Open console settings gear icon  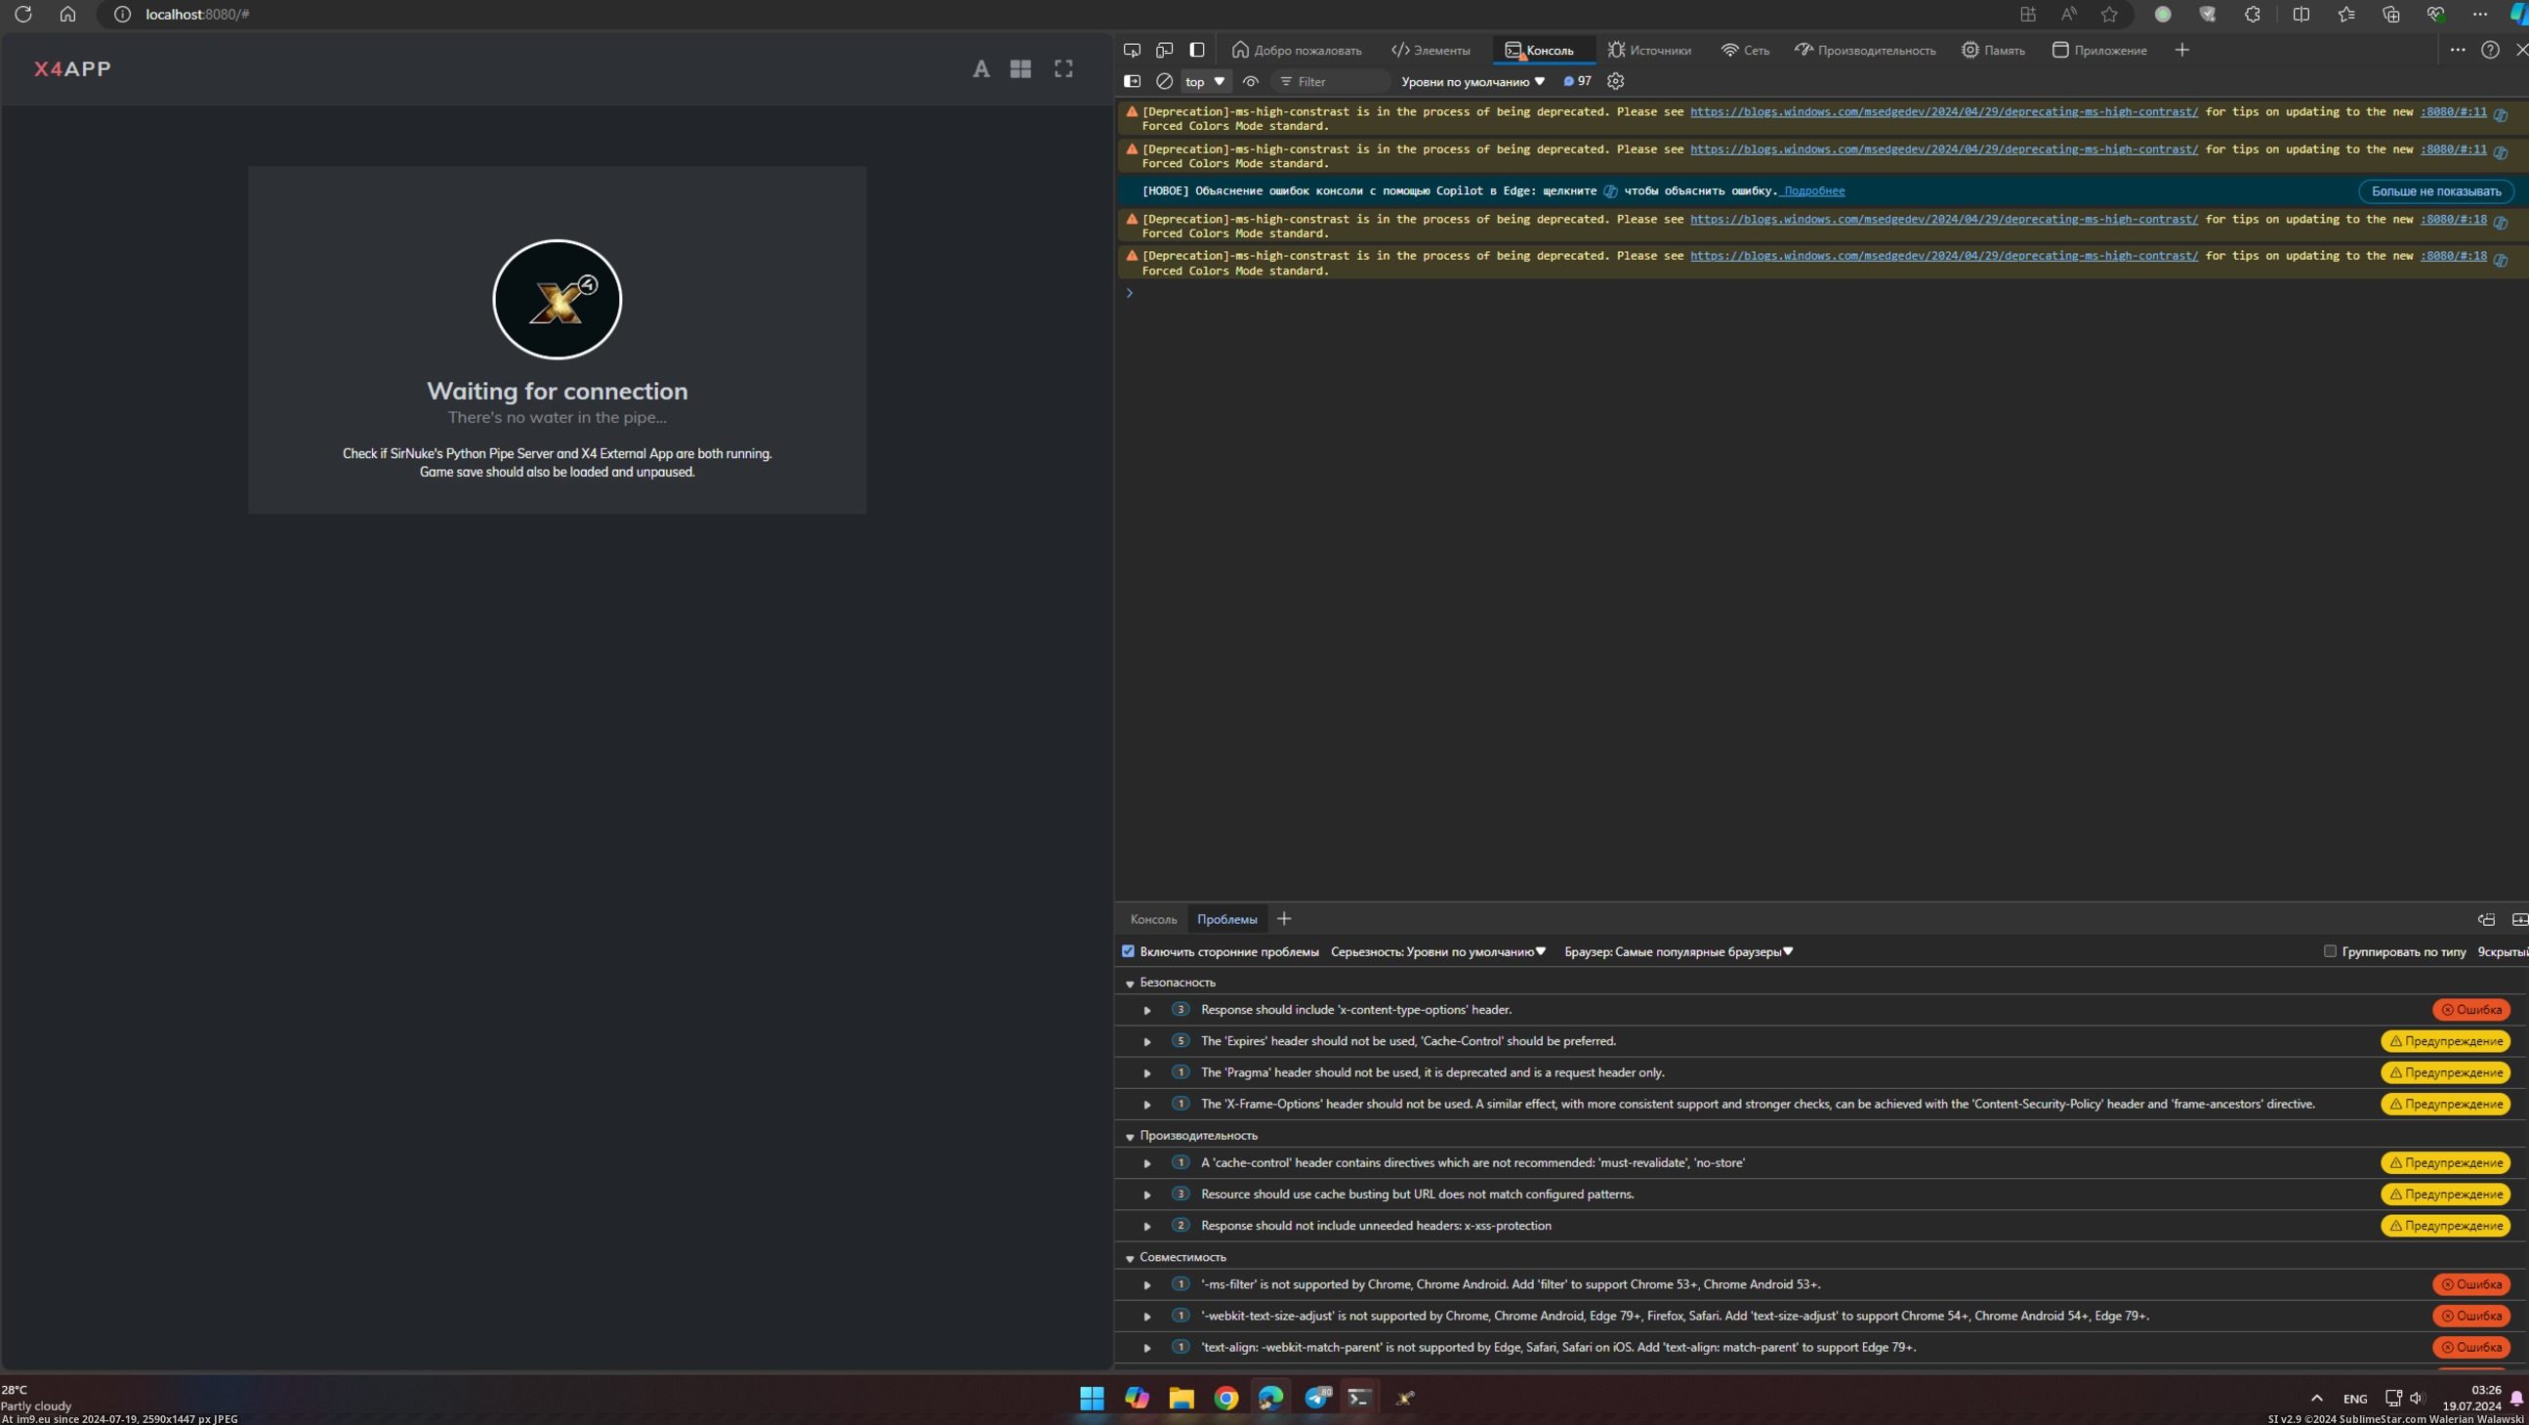pyautogui.click(x=1615, y=81)
